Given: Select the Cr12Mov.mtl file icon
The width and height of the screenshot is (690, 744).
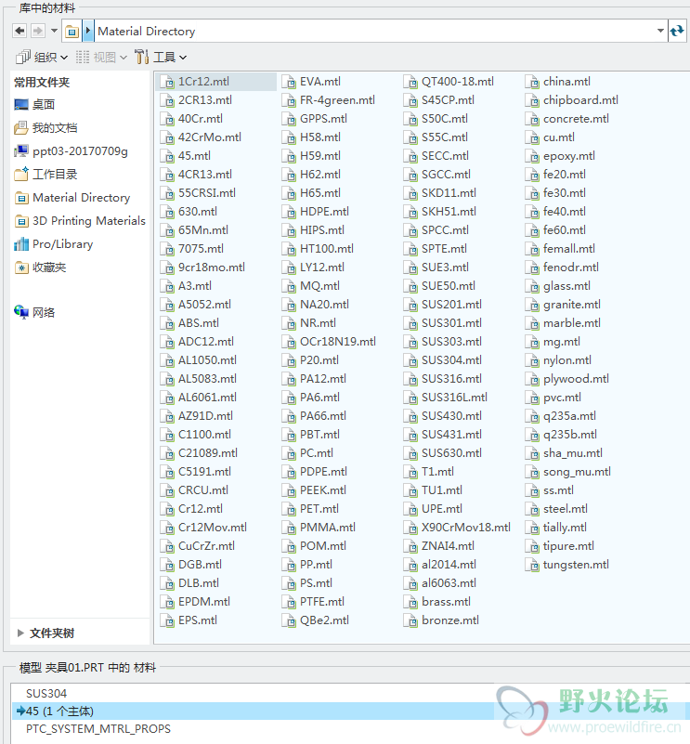Looking at the screenshot, I should point(167,528).
